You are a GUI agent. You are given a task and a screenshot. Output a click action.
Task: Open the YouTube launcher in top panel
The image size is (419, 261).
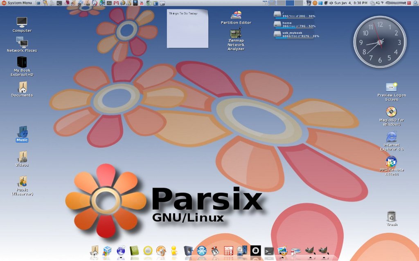[x=142, y=3]
